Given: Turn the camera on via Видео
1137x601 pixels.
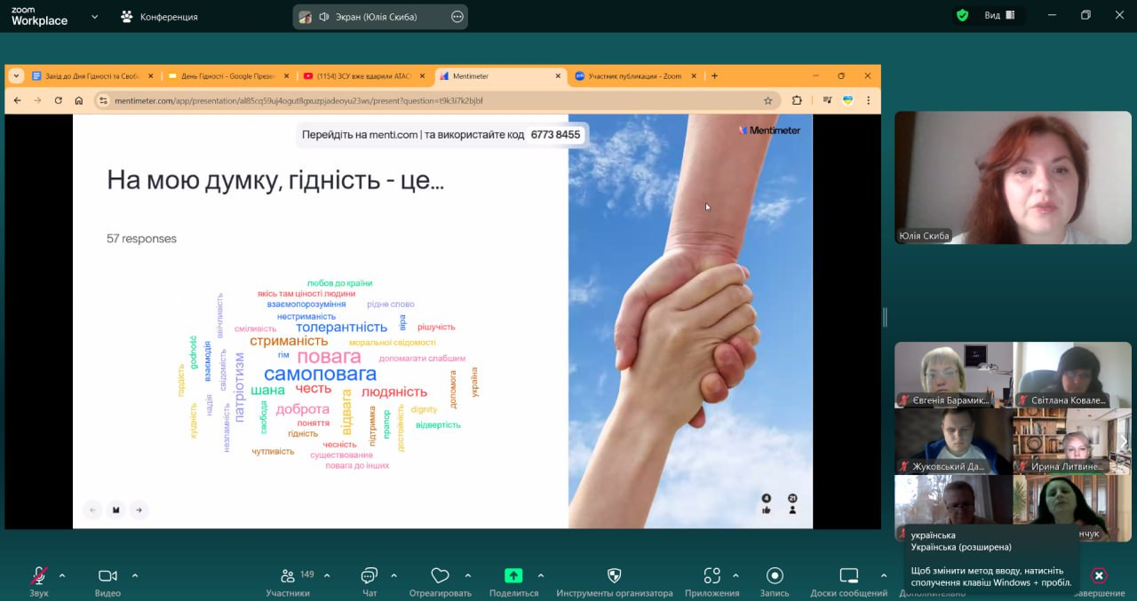Looking at the screenshot, I should [107, 580].
